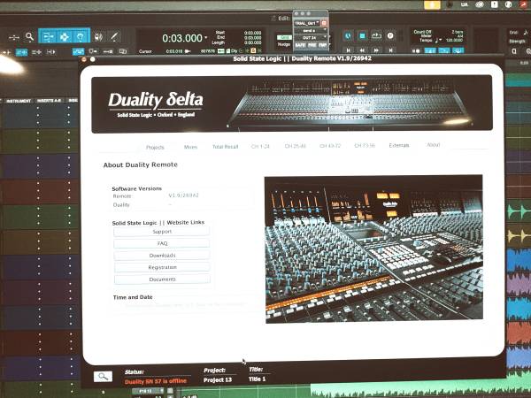Click Return to Zero transport button
This screenshot has width=531, height=398.
coord(348,50)
